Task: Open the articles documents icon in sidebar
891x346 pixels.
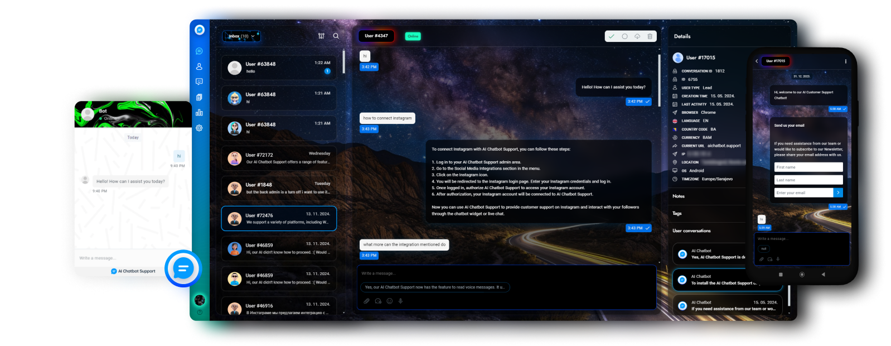Action: (x=199, y=97)
